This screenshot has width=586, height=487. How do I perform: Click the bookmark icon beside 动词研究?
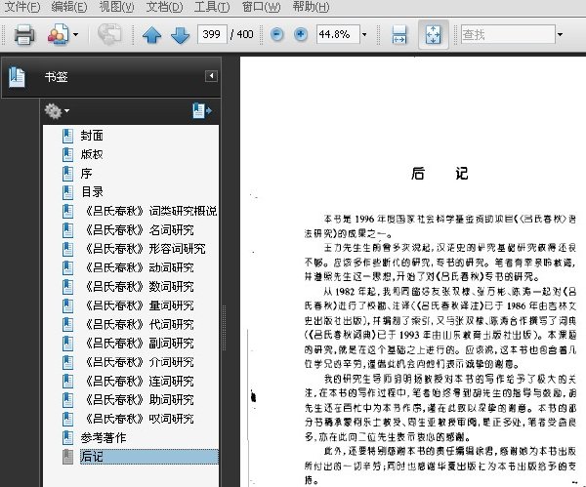point(67,267)
